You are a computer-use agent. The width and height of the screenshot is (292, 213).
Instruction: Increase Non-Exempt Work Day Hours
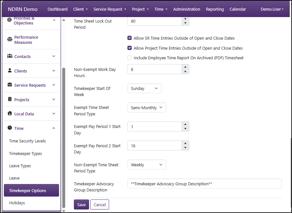[x=185, y=67]
